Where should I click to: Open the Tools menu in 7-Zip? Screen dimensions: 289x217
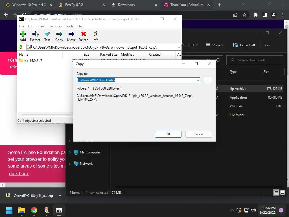(69, 26)
